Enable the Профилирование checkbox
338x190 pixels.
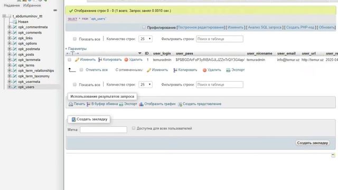coord(144,27)
